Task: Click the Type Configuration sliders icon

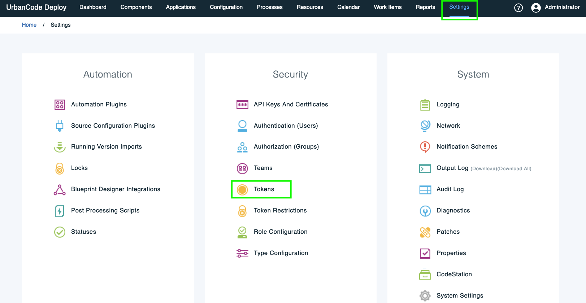Action: [x=242, y=253]
